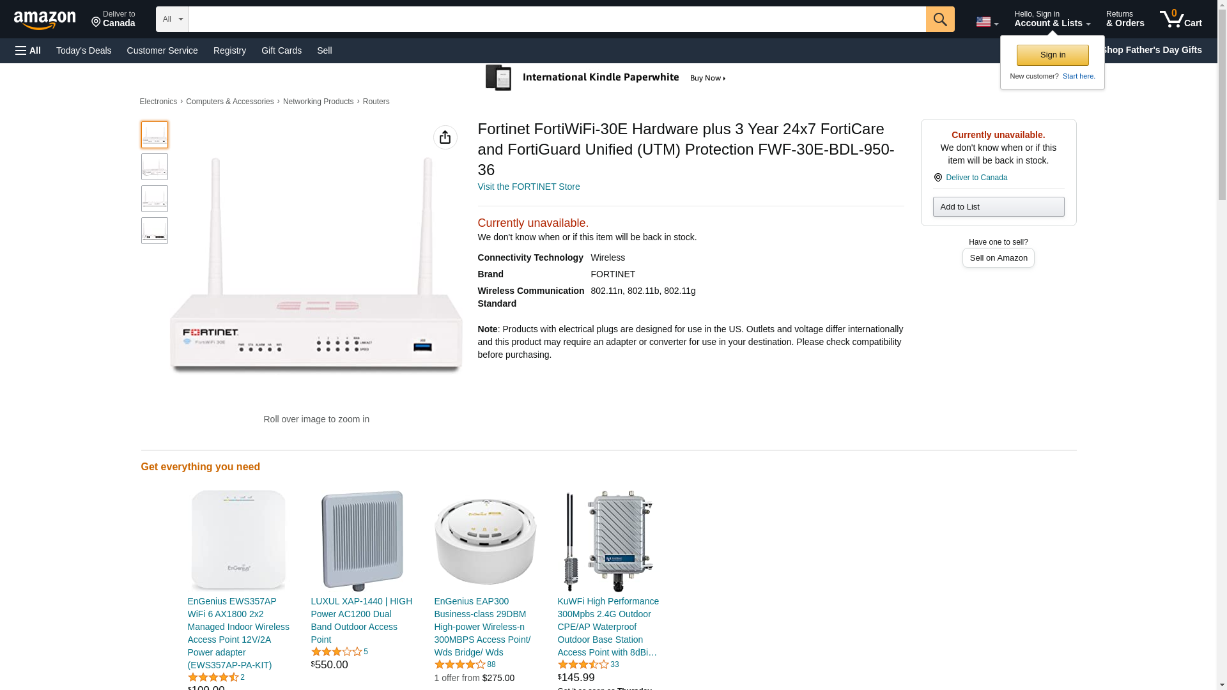Click the Amazon logo
The width and height of the screenshot is (1227, 690).
click(45, 20)
